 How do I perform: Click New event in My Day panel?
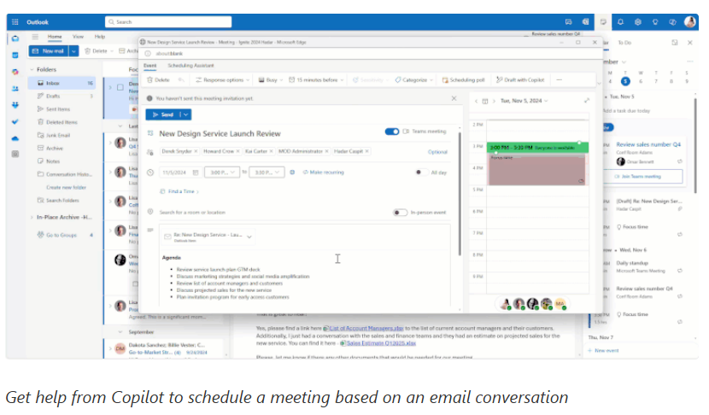(x=603, y=351)
